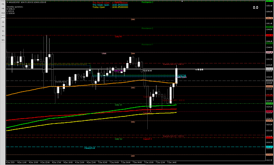Select the 'Today Open' label

point(99,7)
